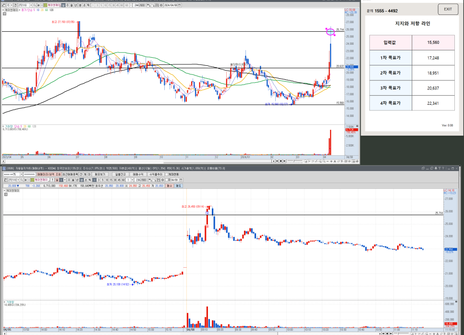Click the question mark help icon in lower window title
464x335 pixels.
point(443,168)
